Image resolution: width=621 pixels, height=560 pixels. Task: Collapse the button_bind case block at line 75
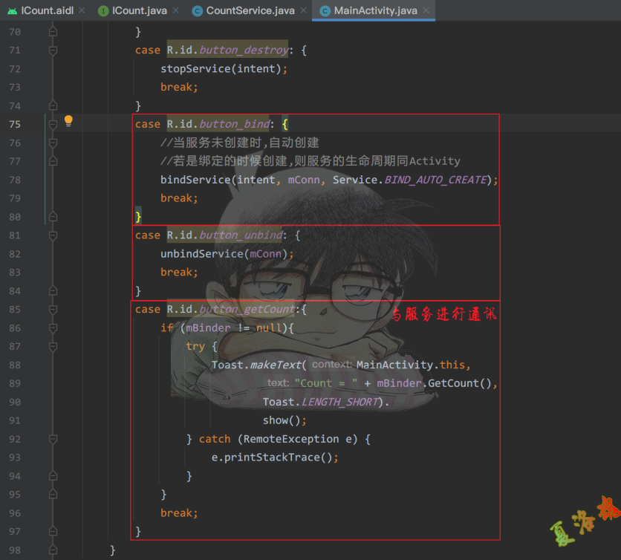pos(53,124)
